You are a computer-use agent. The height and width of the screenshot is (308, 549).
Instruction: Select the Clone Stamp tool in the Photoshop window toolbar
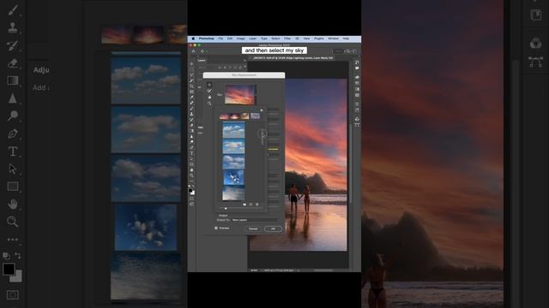pos(191,114)
